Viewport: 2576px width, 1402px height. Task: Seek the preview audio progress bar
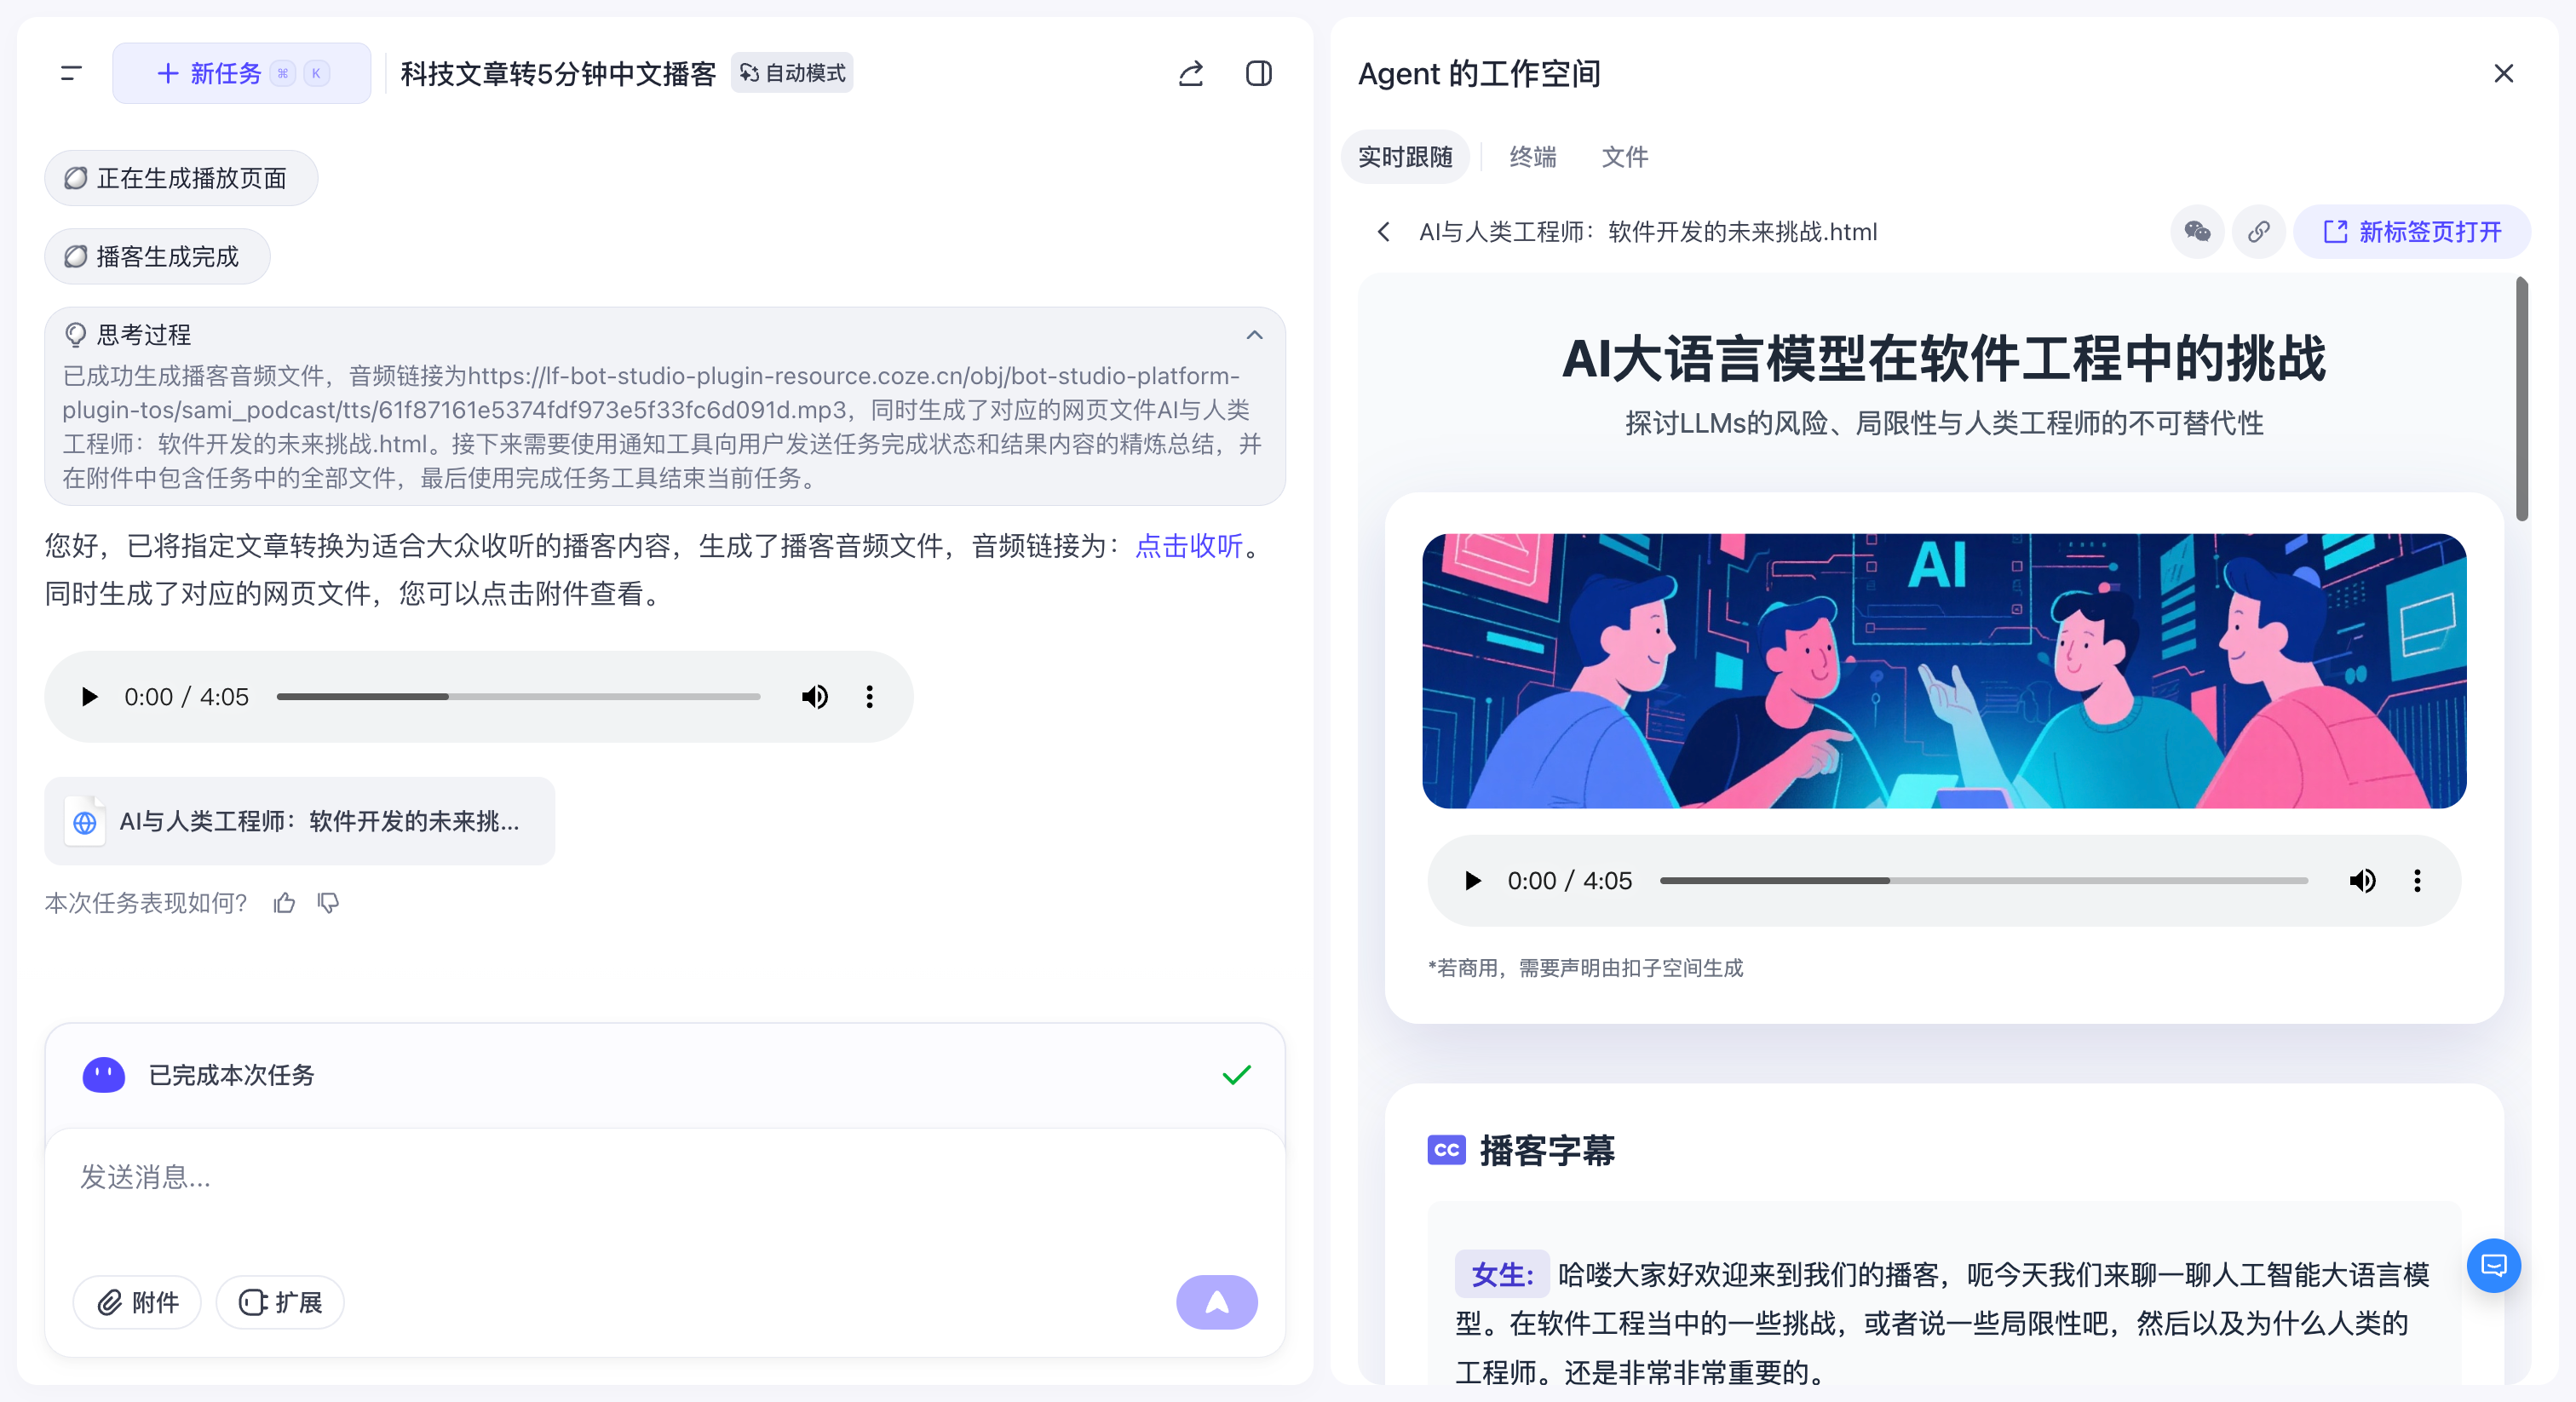point(1983,881)
